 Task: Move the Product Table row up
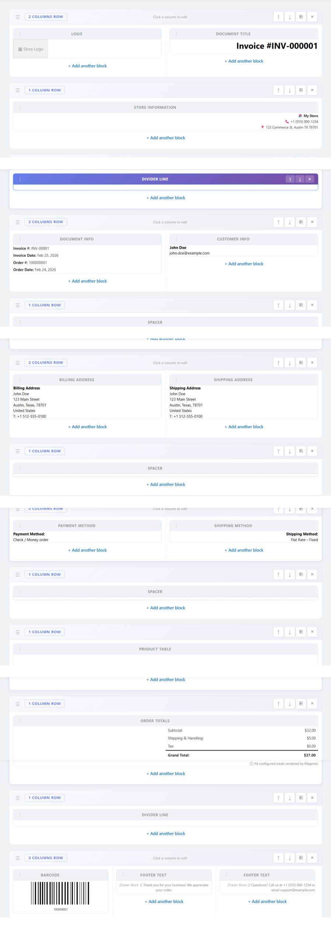(278, 632)
